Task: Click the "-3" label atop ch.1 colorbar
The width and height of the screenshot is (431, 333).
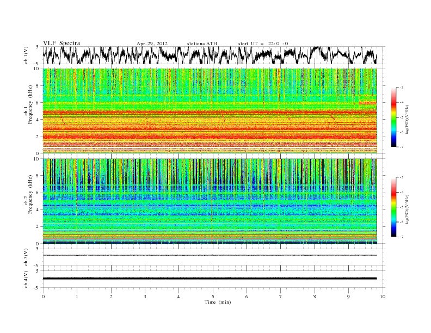Action: [402, 88]
